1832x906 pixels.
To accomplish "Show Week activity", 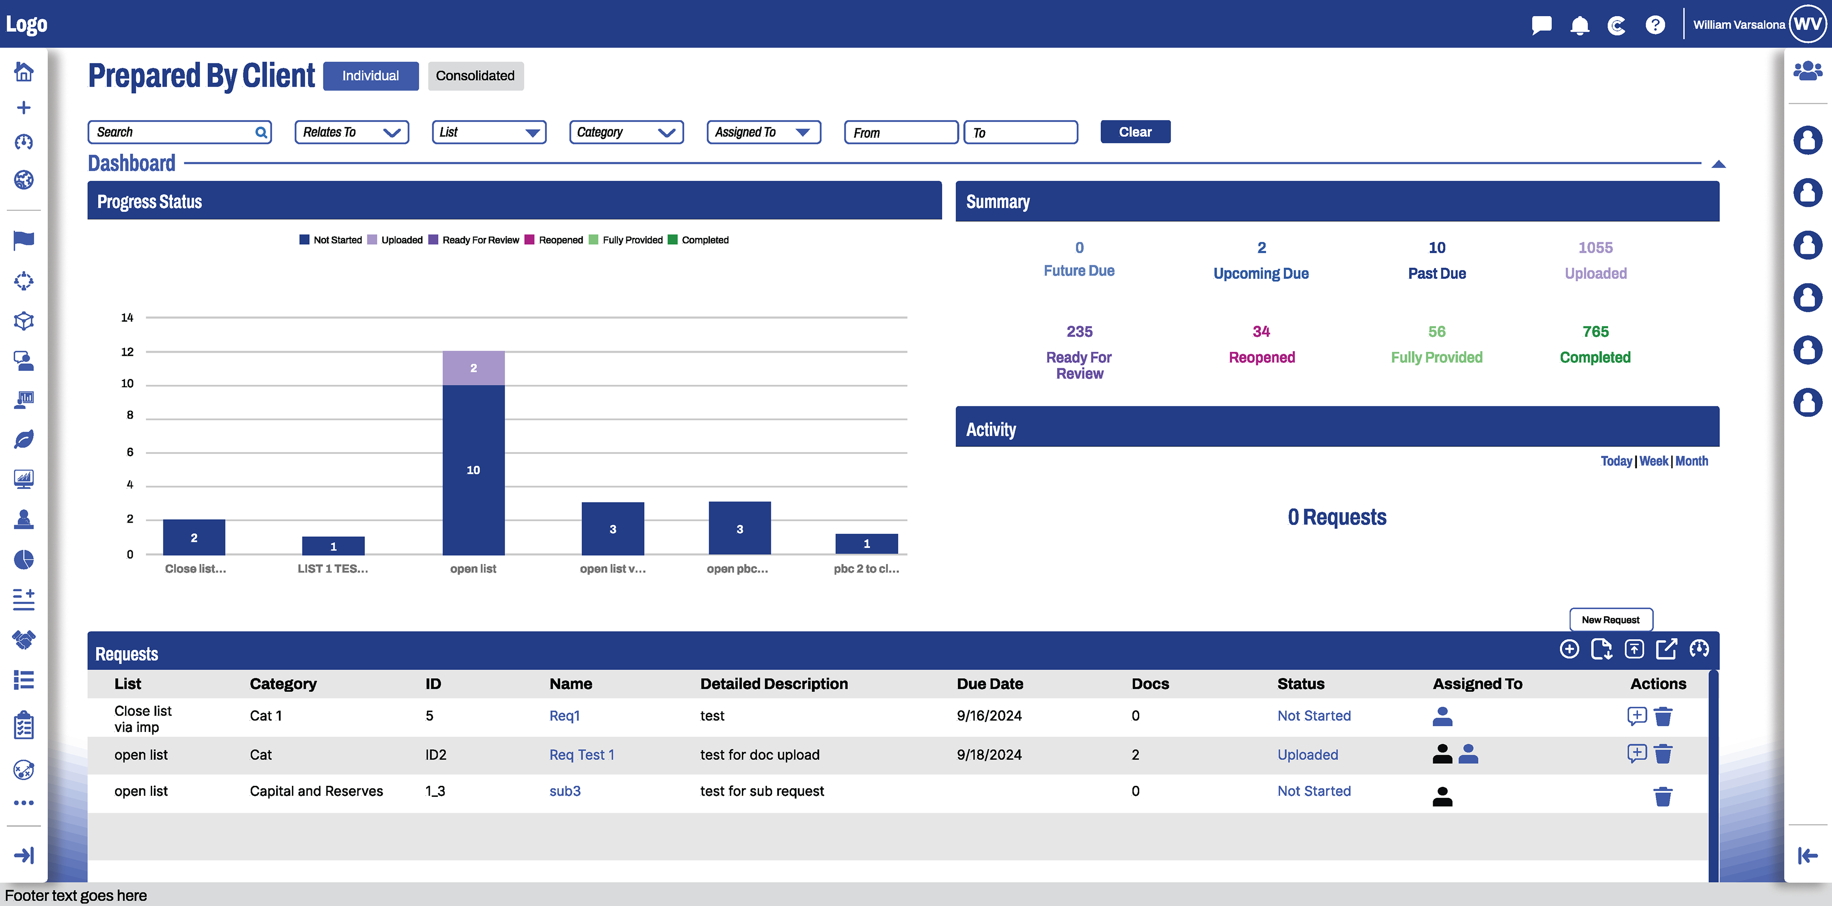I will pos(1654,461).
